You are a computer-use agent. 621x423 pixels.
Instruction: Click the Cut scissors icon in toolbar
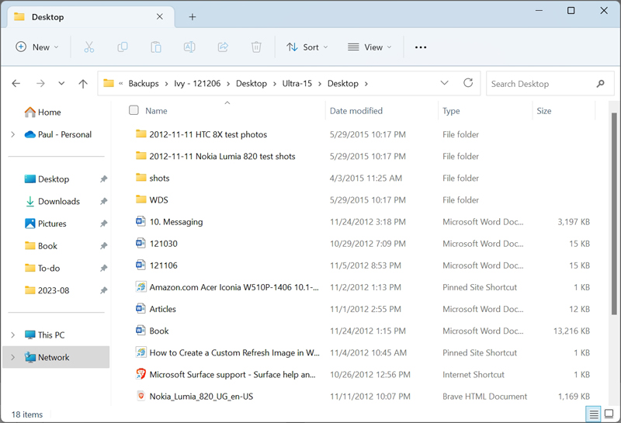click(89, 47)
